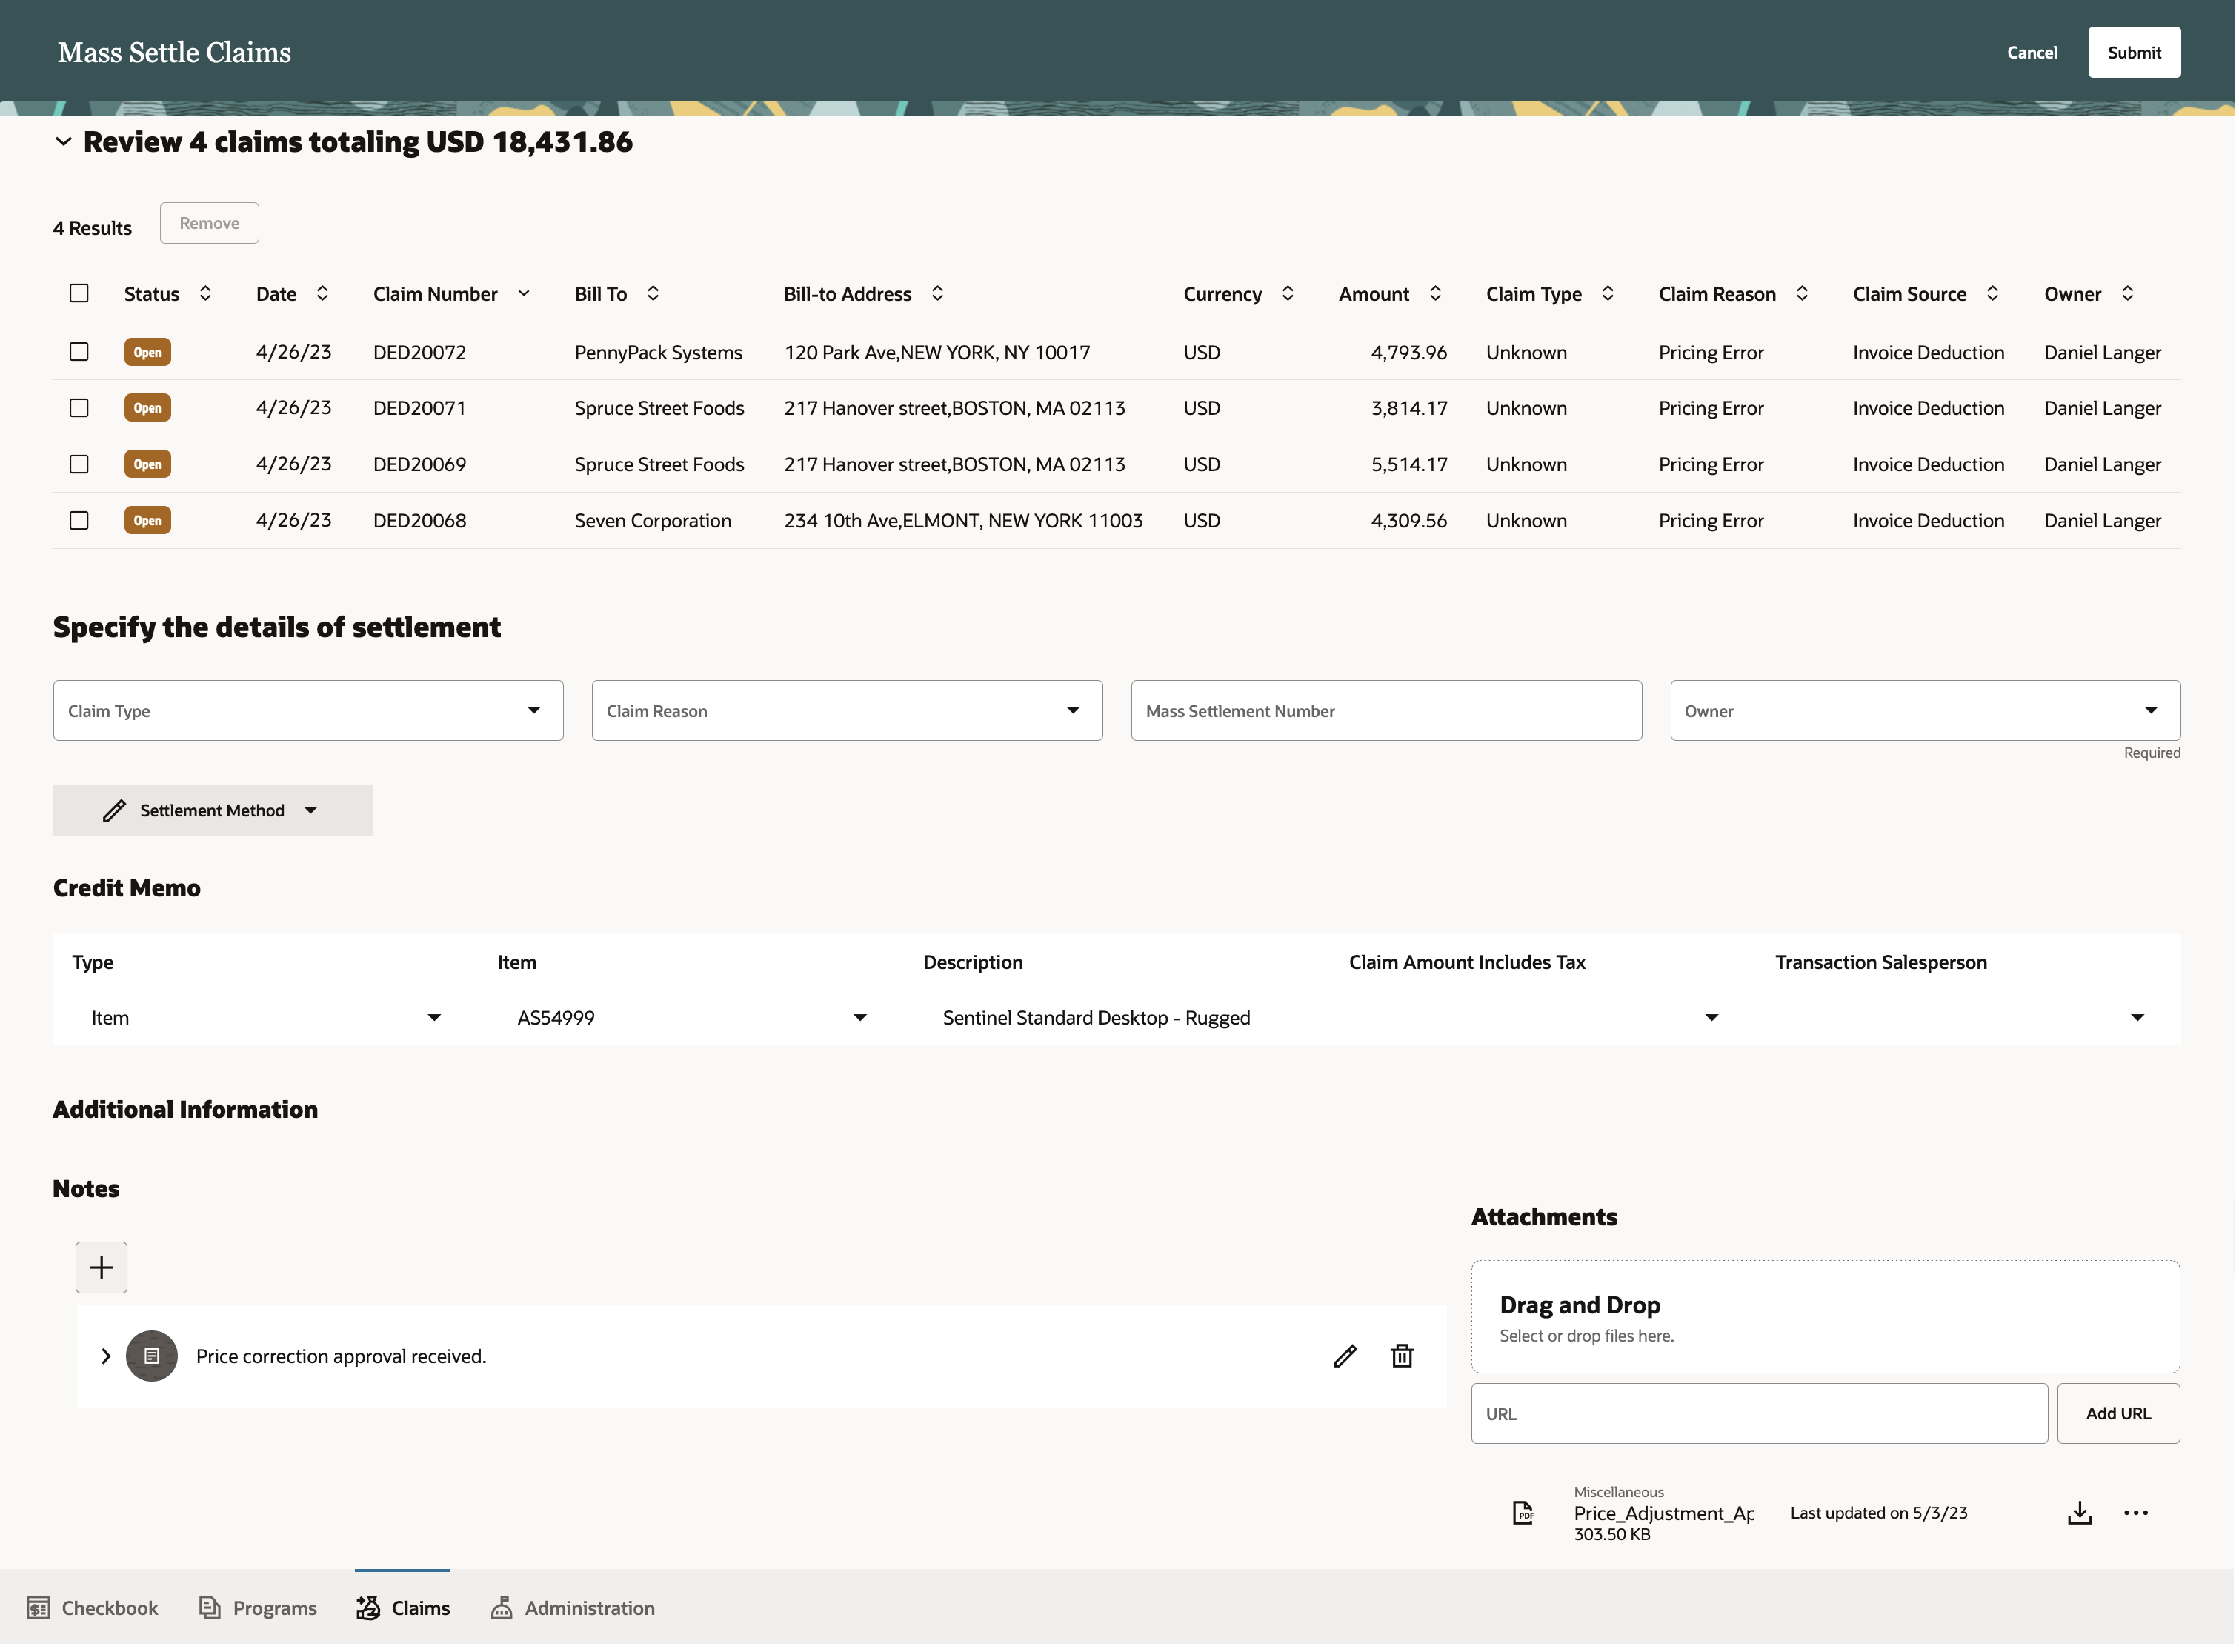Download the Price_Adjustment attachment
This screenshot has width=2239, height=1652.
[2079, 1513]
